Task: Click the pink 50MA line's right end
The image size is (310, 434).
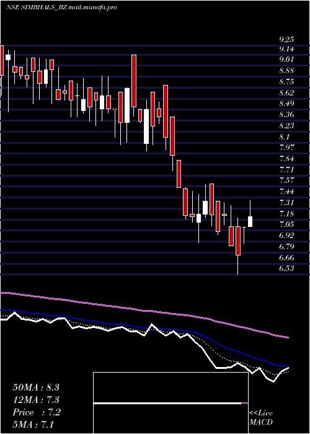Action: pos(286,337)
